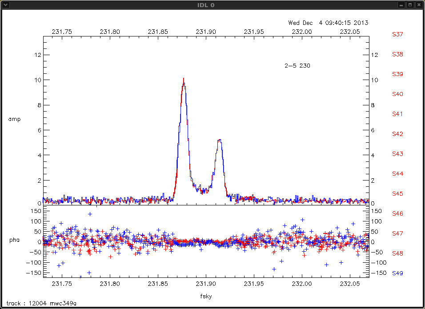Select the blue S49 label
This screenshot has height=309, width=425.
point(397,273)
